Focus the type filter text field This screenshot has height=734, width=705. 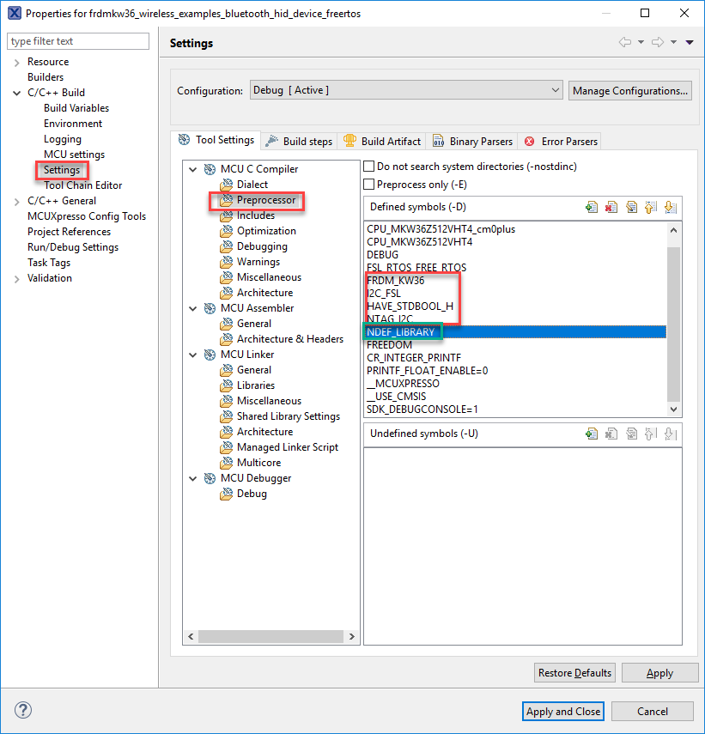click(x=78, y=41)
